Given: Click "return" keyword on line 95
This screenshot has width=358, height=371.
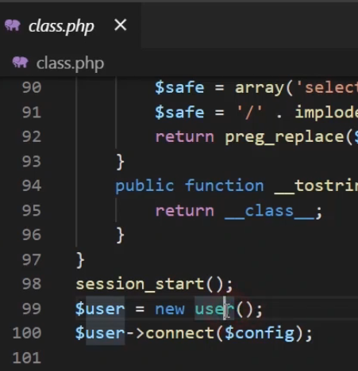Looking at the screenshot, I should click(185, 211).
